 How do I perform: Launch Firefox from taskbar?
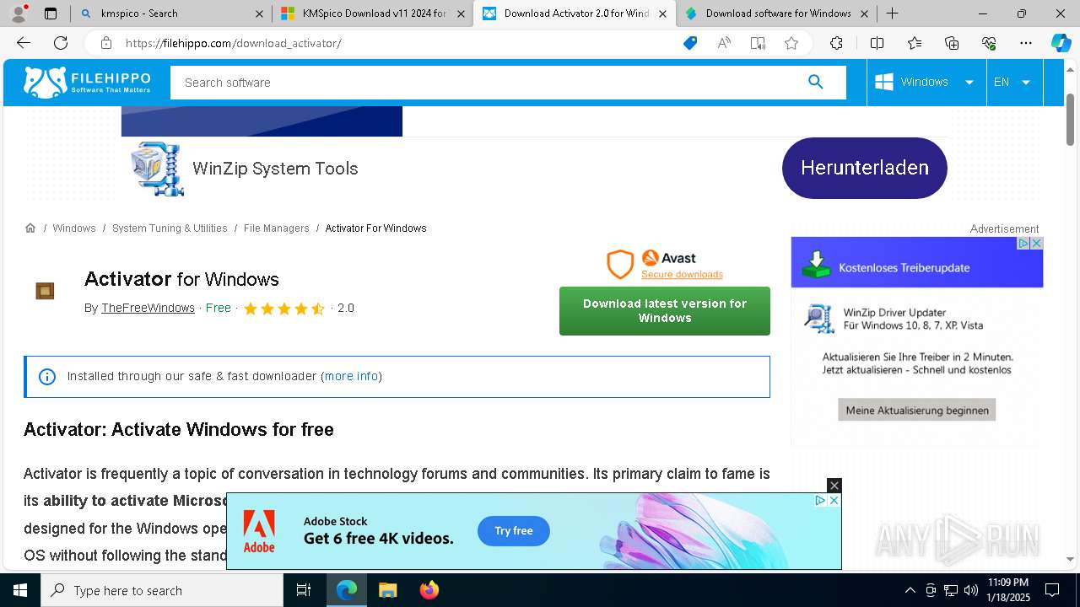coord(429,590)
